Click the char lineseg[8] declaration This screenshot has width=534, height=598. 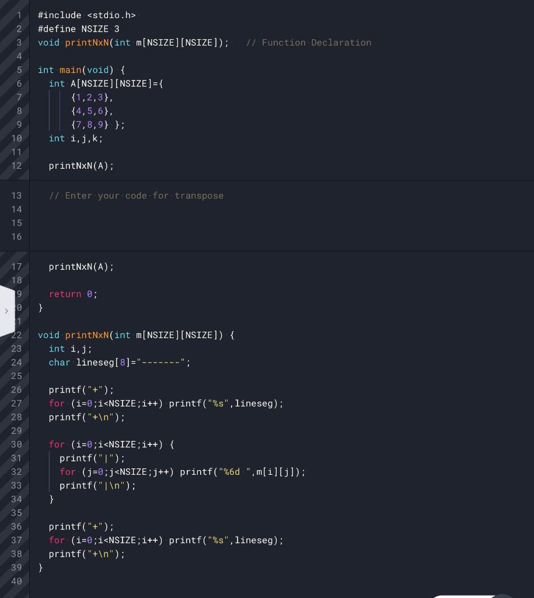(x=120, y=363)
